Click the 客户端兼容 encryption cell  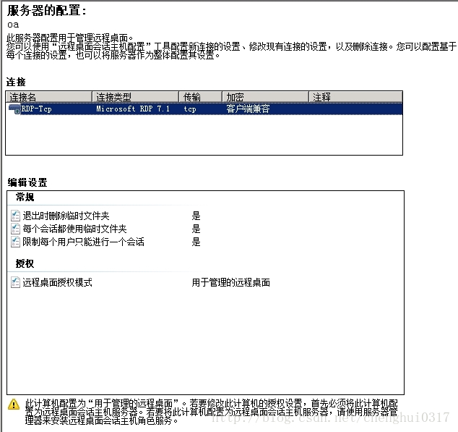pyautogui.click(x=248, y=109)
